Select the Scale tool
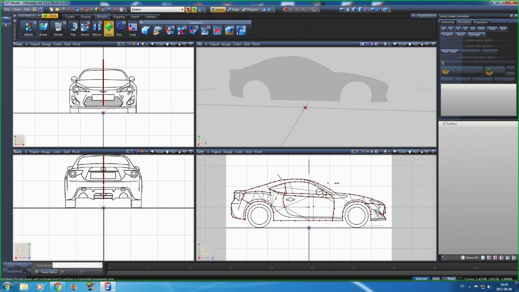The width and height of the screenshot is (519, 292). (132, 29)
